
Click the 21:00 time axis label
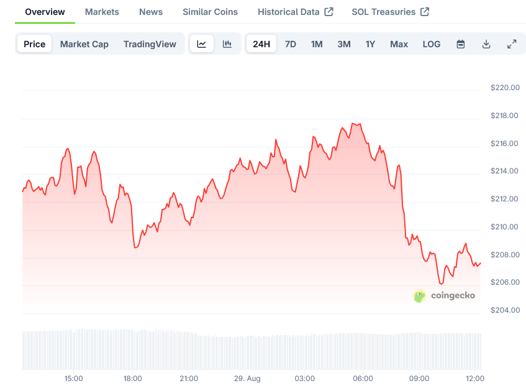coord(189,379)
